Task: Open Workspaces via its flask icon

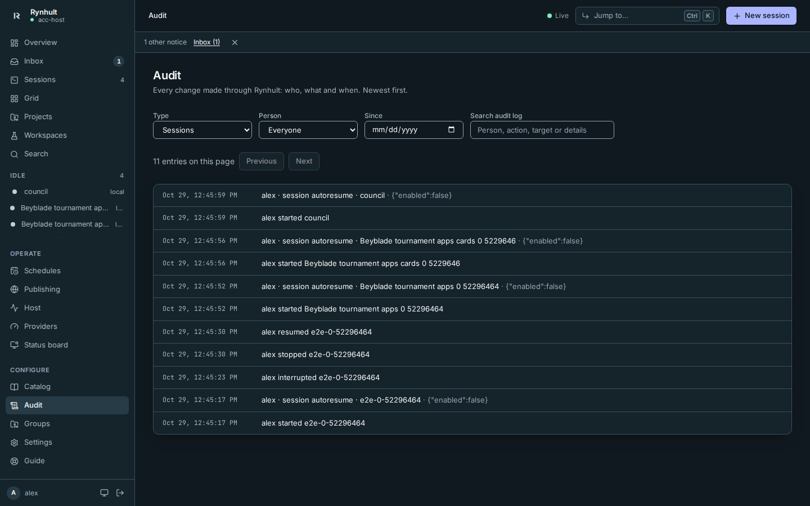Action: click(14, 135)
